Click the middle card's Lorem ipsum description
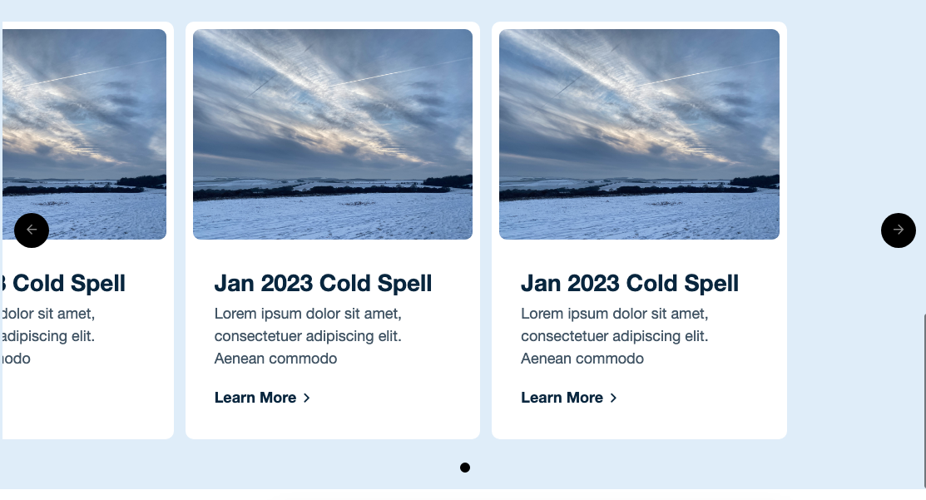This screenshot has width=926, height=500. (309, 336)
